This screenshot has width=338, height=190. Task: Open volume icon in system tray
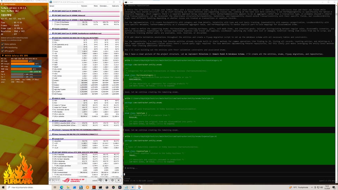321,188
